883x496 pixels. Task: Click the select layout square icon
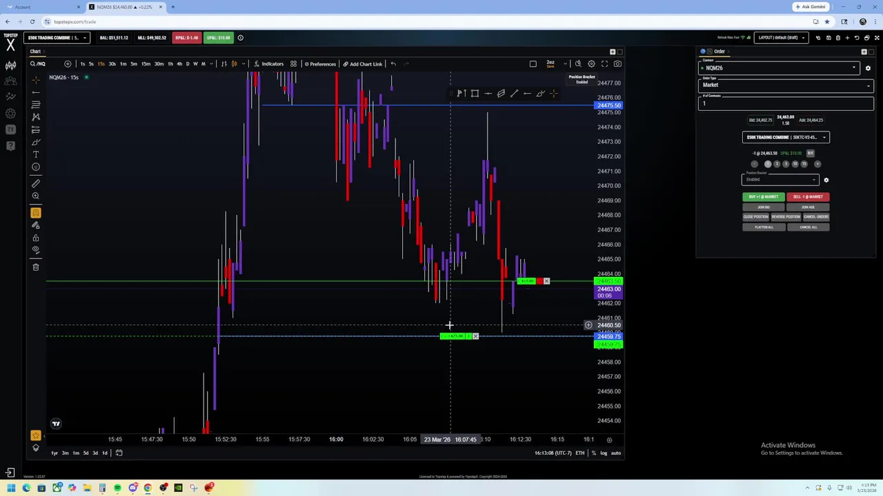(x=533, y=64)
